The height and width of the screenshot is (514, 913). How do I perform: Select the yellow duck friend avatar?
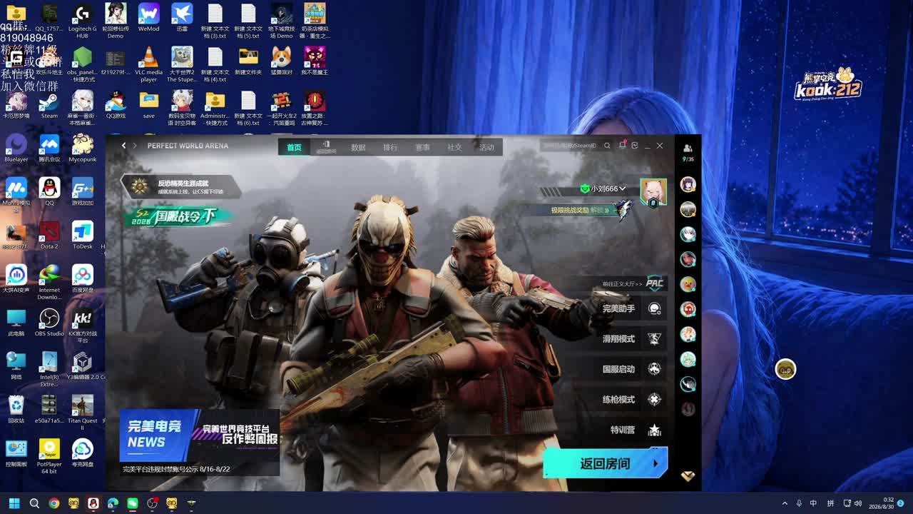click(x=688, y=284)
